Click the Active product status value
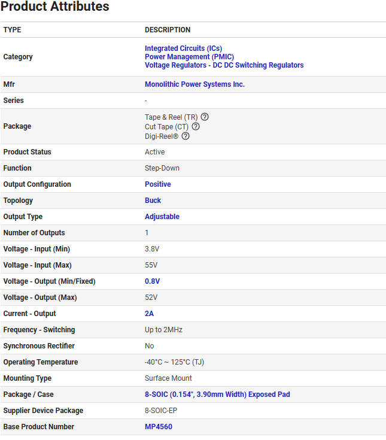 [x=154, y=152]
